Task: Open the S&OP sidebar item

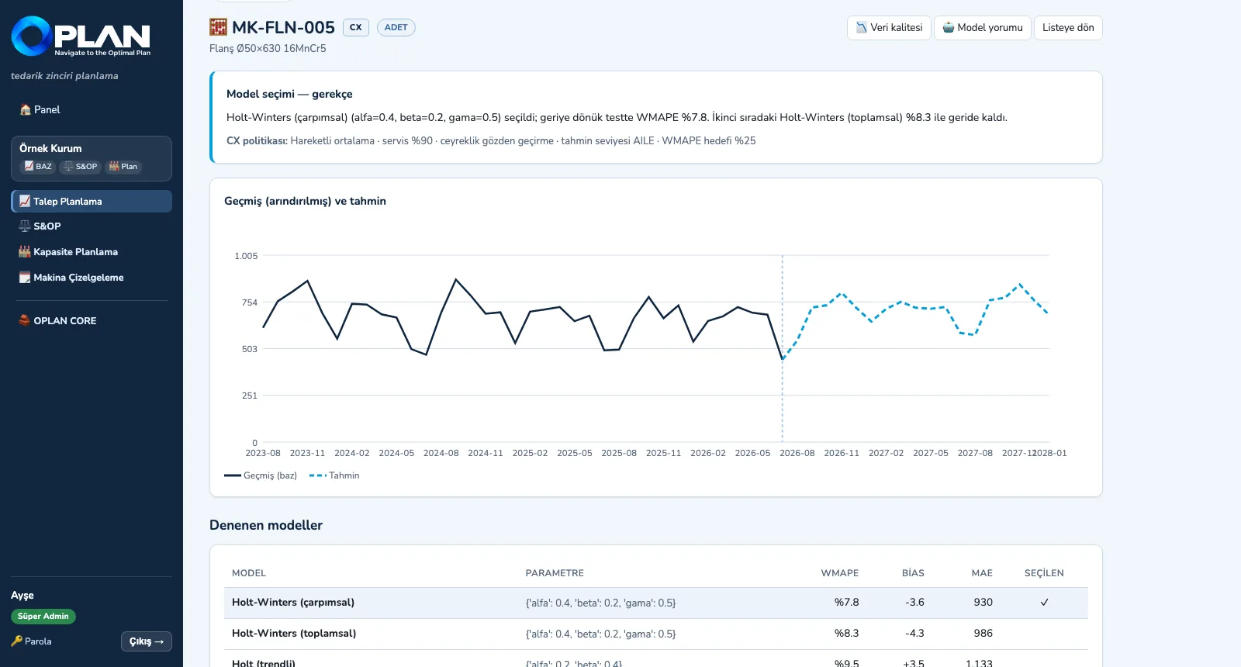Action: tap(92, 226)
